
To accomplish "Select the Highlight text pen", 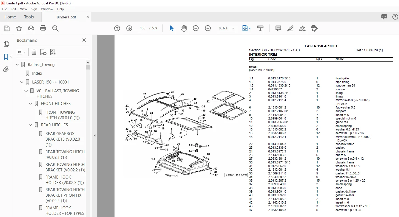I will point(290,28).
